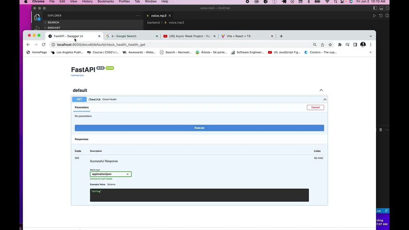Open Chrome profile avatar
The width and height of the screenshot is (409, 230).
(363, 45)
